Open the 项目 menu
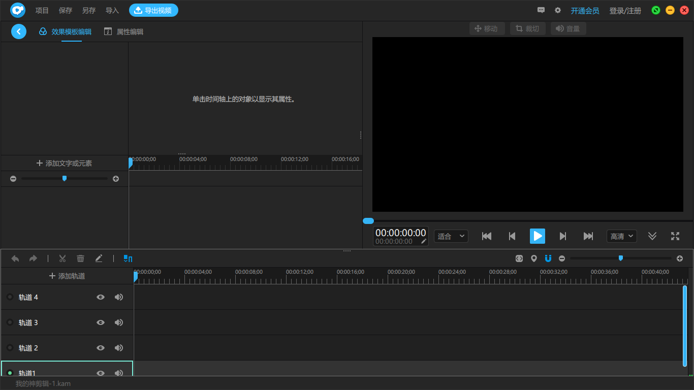The width and height of the screenshot is (694, 390). tap(42, 11)
